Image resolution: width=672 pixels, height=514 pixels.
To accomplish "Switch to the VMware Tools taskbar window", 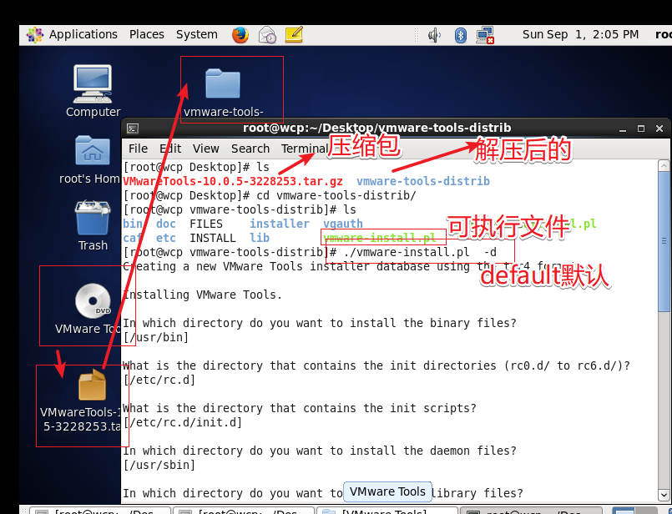I will pos(387,511).
